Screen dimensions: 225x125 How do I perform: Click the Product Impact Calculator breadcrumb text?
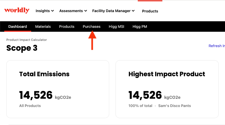point(27,40)
